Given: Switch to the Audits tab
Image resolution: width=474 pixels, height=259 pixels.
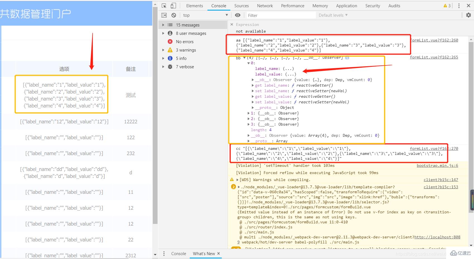Looking at the screenshot, I should (x=394, y=6).
